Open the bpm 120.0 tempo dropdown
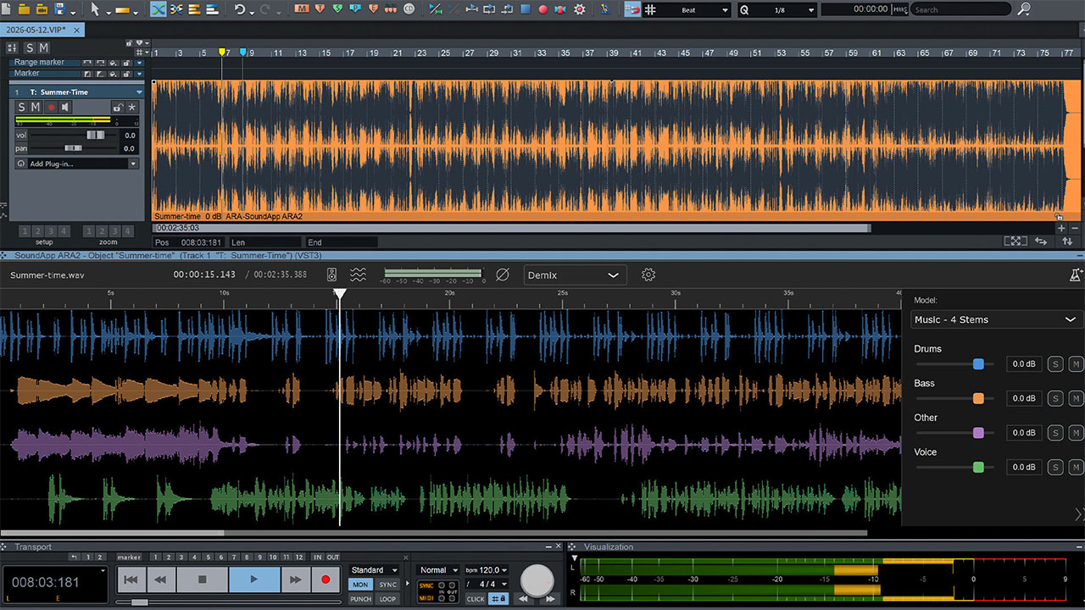The image size is (1085, 610). tap(487, 570)
